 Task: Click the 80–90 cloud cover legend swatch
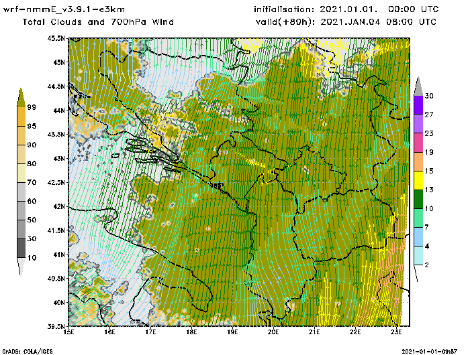click(x=21, y=154)
